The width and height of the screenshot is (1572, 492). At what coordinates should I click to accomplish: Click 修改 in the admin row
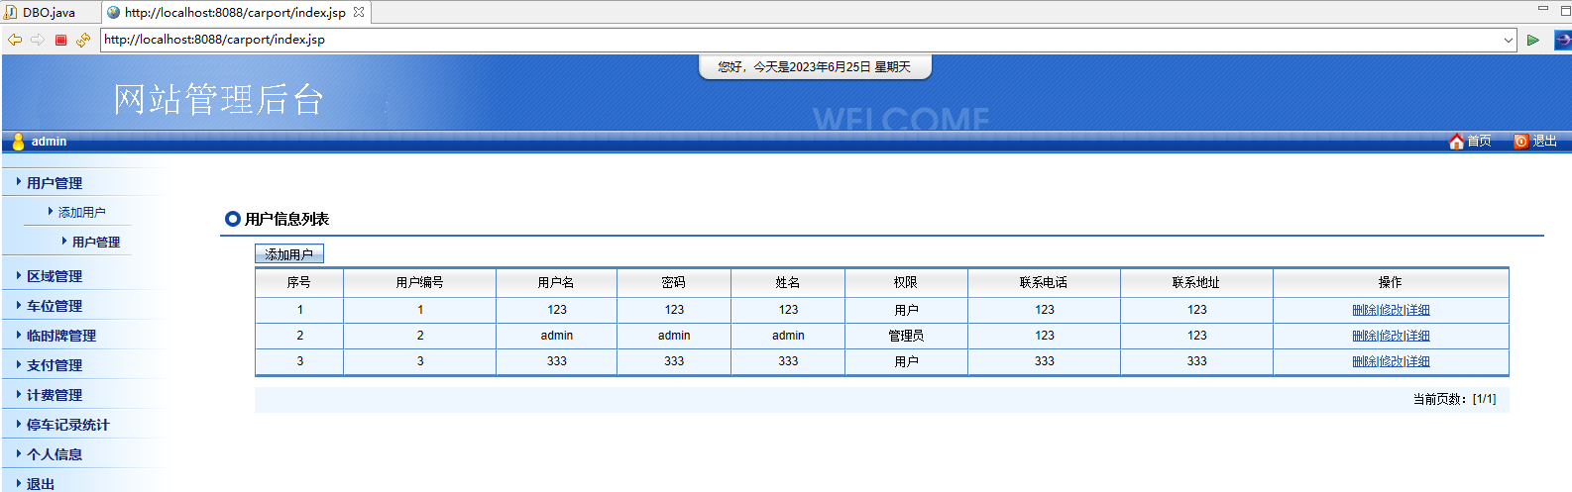click(1392, 336)
